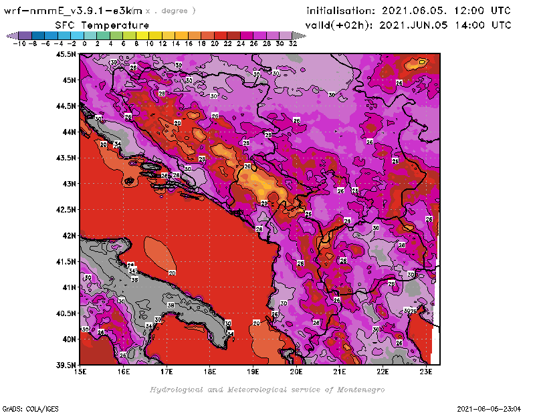This screenshot has height=413, width=535.
Task: Pick the dark red legend swatch between 22 and 24
Action: tap(233, 35)
